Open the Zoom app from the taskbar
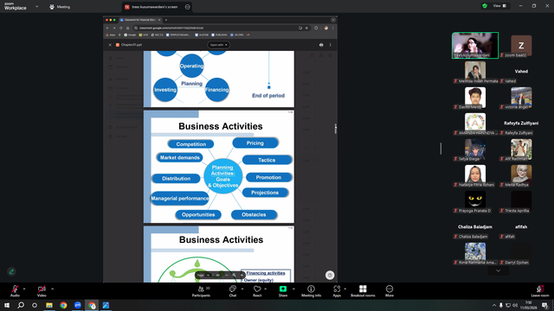 (78, 305)
